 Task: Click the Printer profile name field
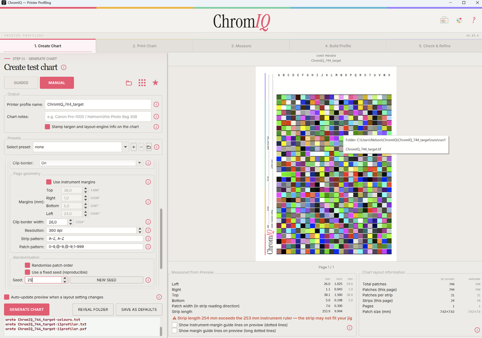tap(98, 104)
